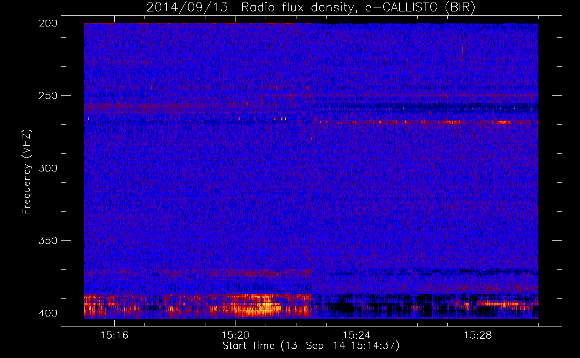
Task: Click the 'Frequency (MHZ)' axis label
Action: [x=27, y=172]
